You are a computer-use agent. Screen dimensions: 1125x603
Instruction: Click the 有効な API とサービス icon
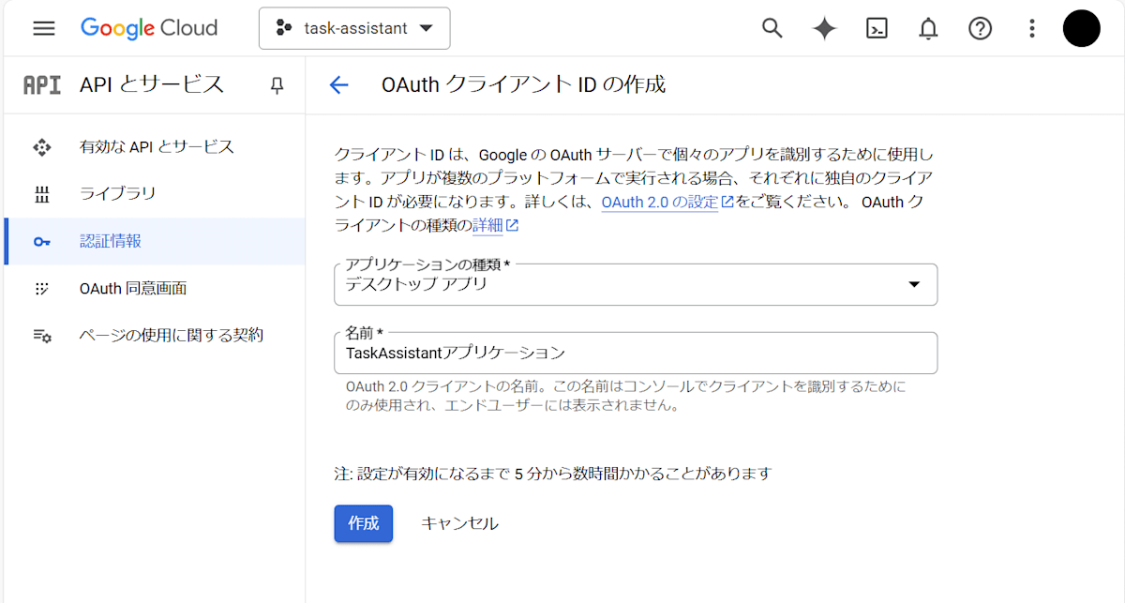coord(41,147)
